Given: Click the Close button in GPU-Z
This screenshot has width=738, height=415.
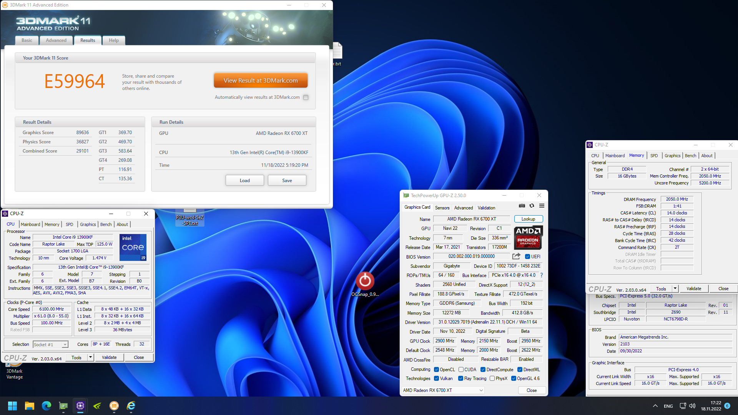Looking at the screenshot, I should (532, 390).
